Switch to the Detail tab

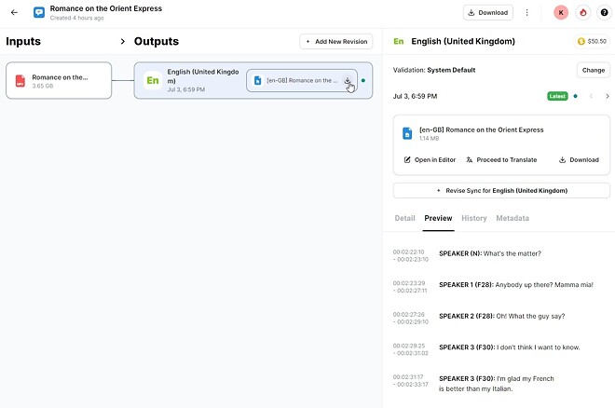point(404,218)
